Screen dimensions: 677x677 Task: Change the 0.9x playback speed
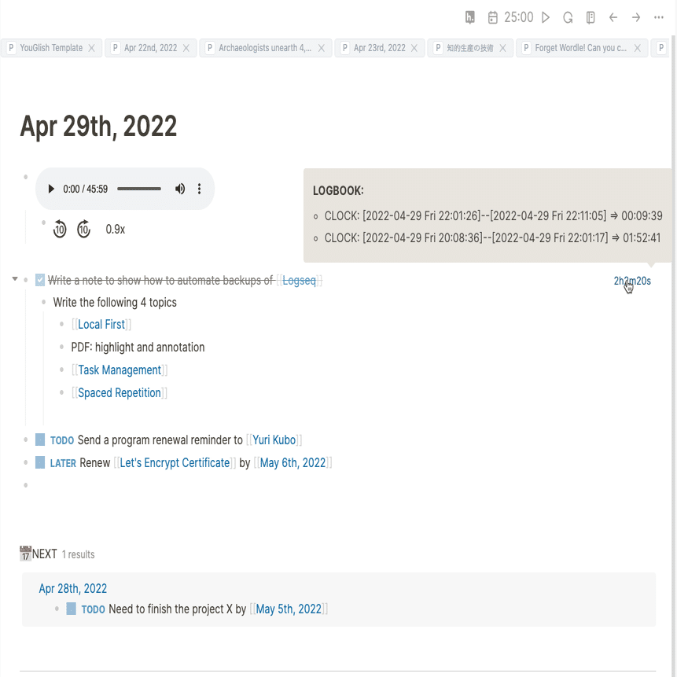coord(116,230)
